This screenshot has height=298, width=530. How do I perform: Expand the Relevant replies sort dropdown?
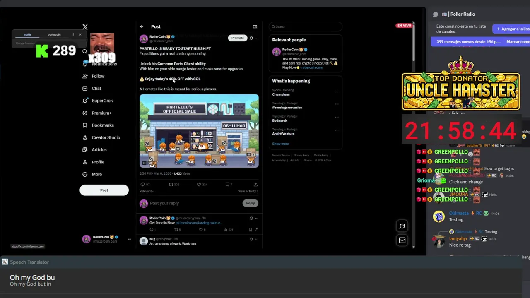[147, 191]
